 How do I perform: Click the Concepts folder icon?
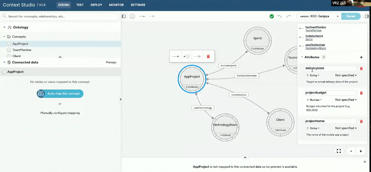9,37
